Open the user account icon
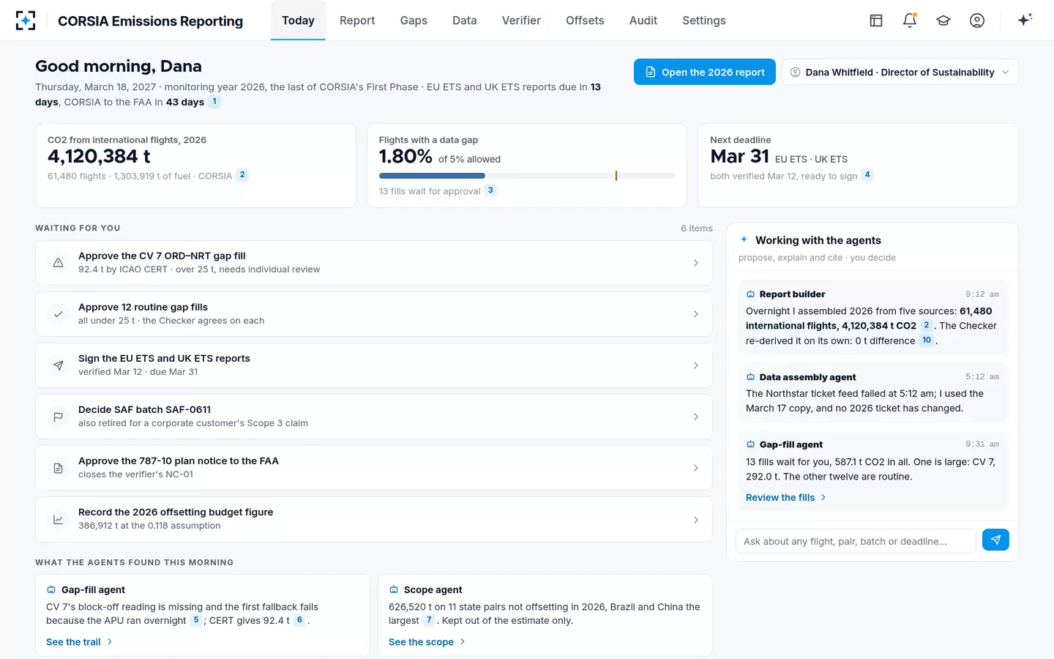Image resolution: width=1054 pixels, height=659 pixels. 977,21
